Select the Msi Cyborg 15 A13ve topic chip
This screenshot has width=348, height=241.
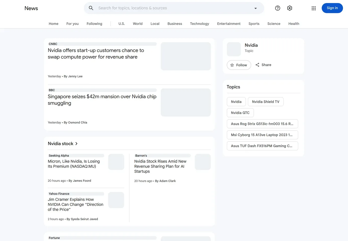pyautogui.click(x=262, y=135)
